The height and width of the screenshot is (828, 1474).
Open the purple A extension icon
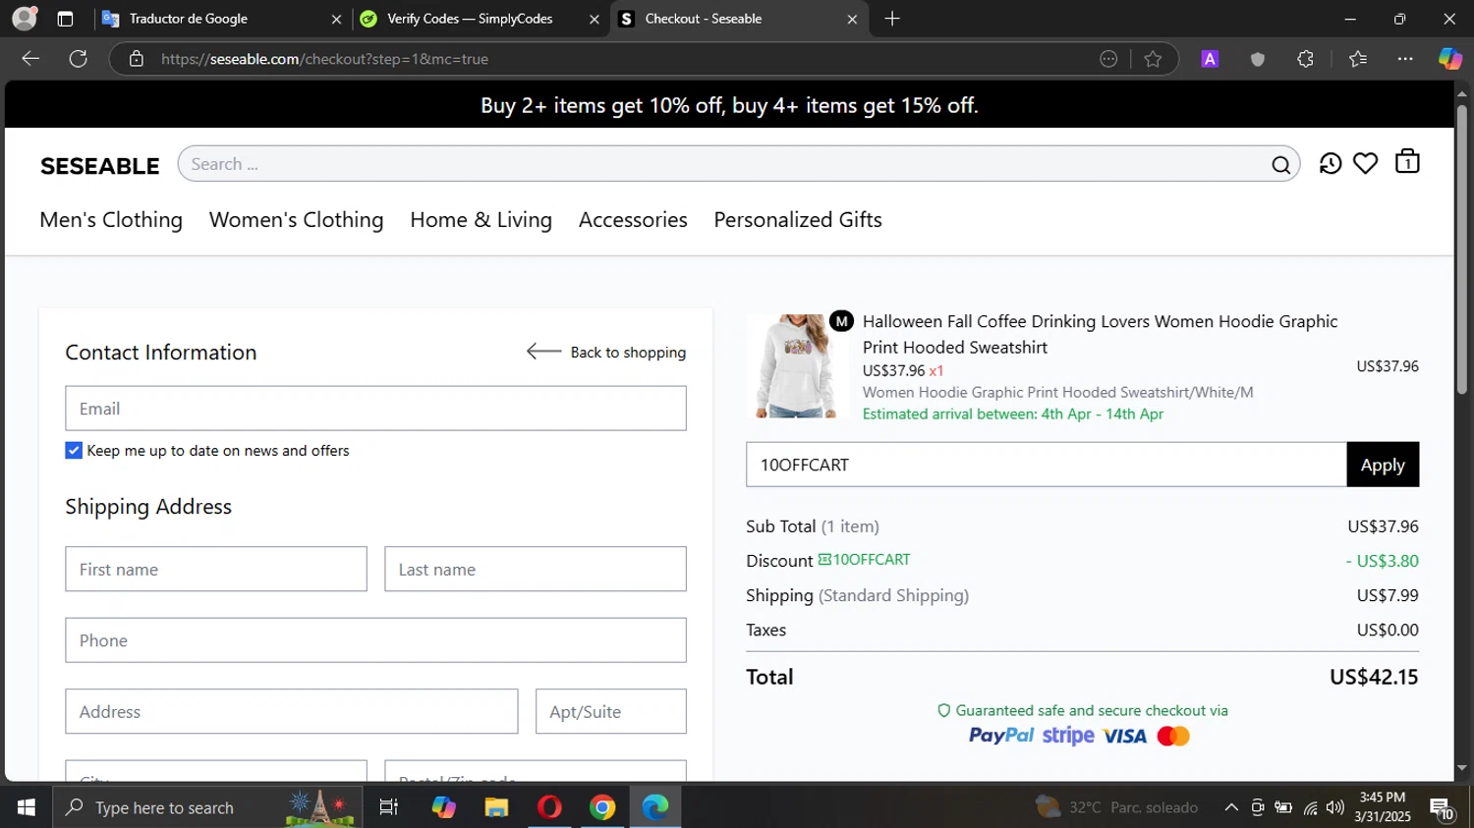[x=1210, y=59]
